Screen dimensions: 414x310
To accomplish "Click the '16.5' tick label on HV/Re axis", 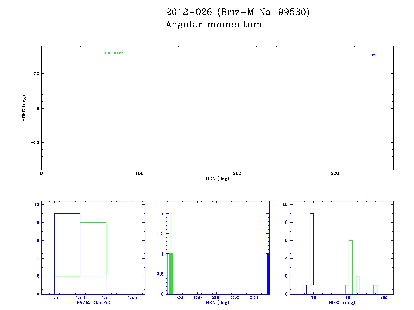I will 132,298.
